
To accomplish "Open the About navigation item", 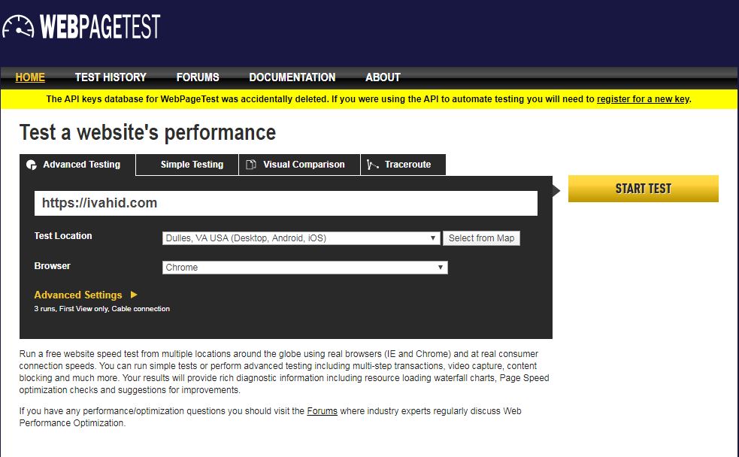I will pos(383,77).
